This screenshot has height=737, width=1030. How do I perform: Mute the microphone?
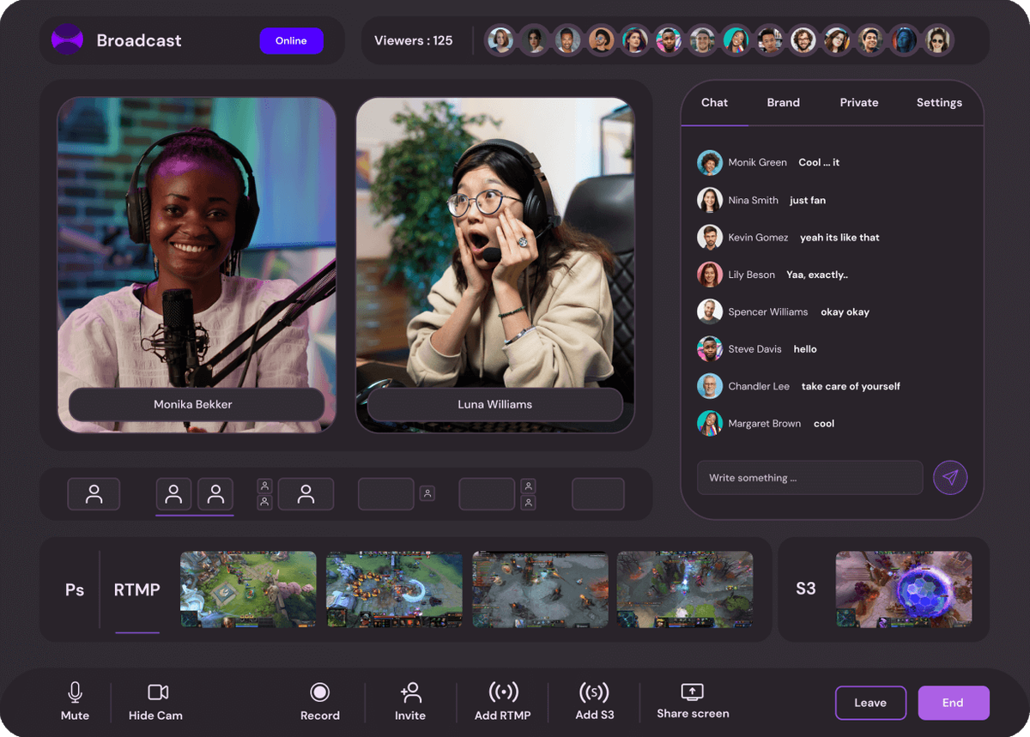point(75,701)
